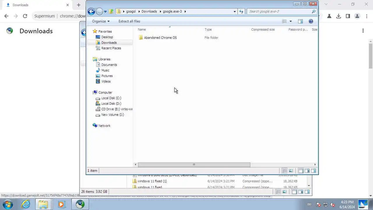The width and height of the screenshot is (373, 210).
Task: Open Internet Explorer from the taskbar
Action: [26, 204]
